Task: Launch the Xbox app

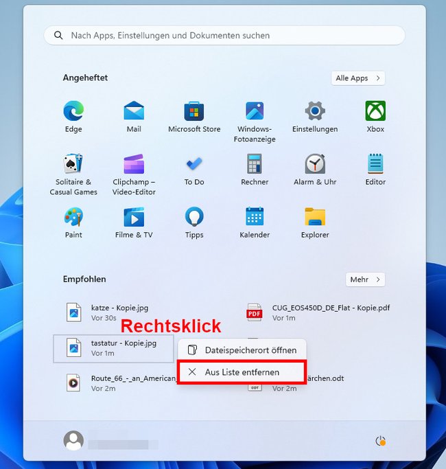Action: pos(375,111)
